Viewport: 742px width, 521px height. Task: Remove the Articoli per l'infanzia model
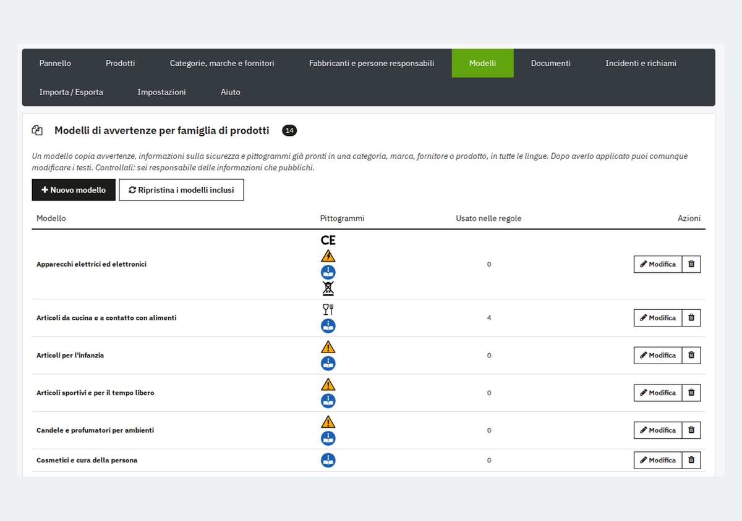point(691,356)
